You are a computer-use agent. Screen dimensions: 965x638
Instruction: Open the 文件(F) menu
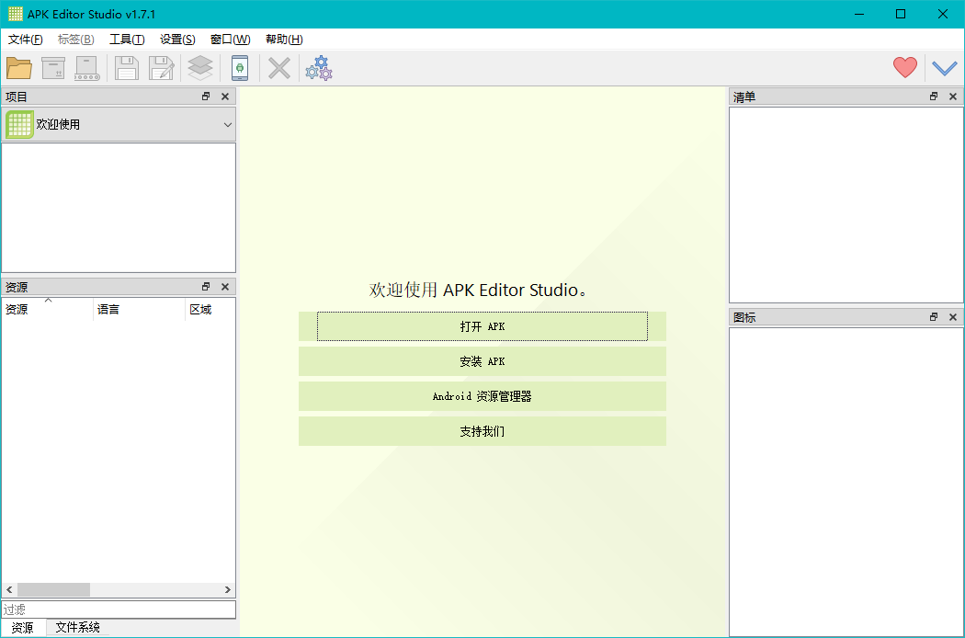coord(25,40)
